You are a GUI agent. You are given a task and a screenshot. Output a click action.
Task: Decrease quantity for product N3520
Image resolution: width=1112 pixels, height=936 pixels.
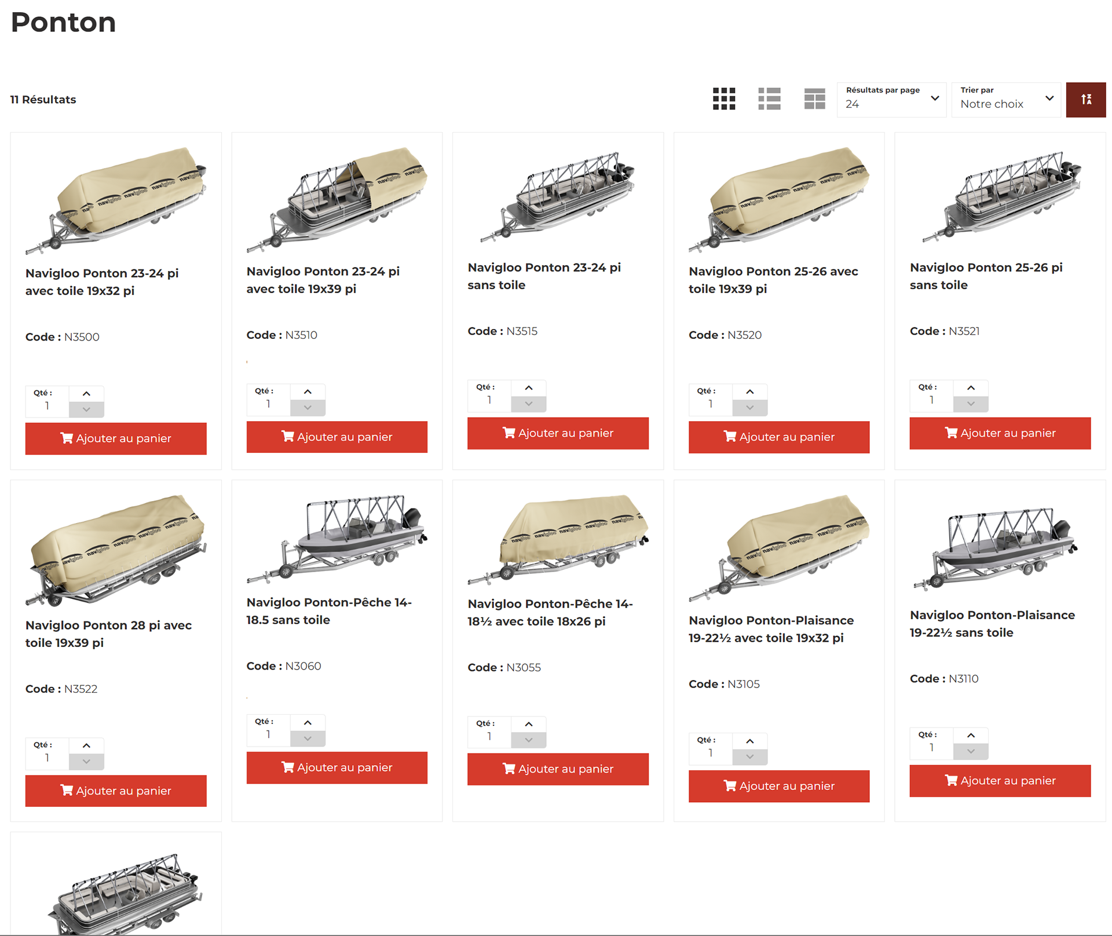coord(750,408)
